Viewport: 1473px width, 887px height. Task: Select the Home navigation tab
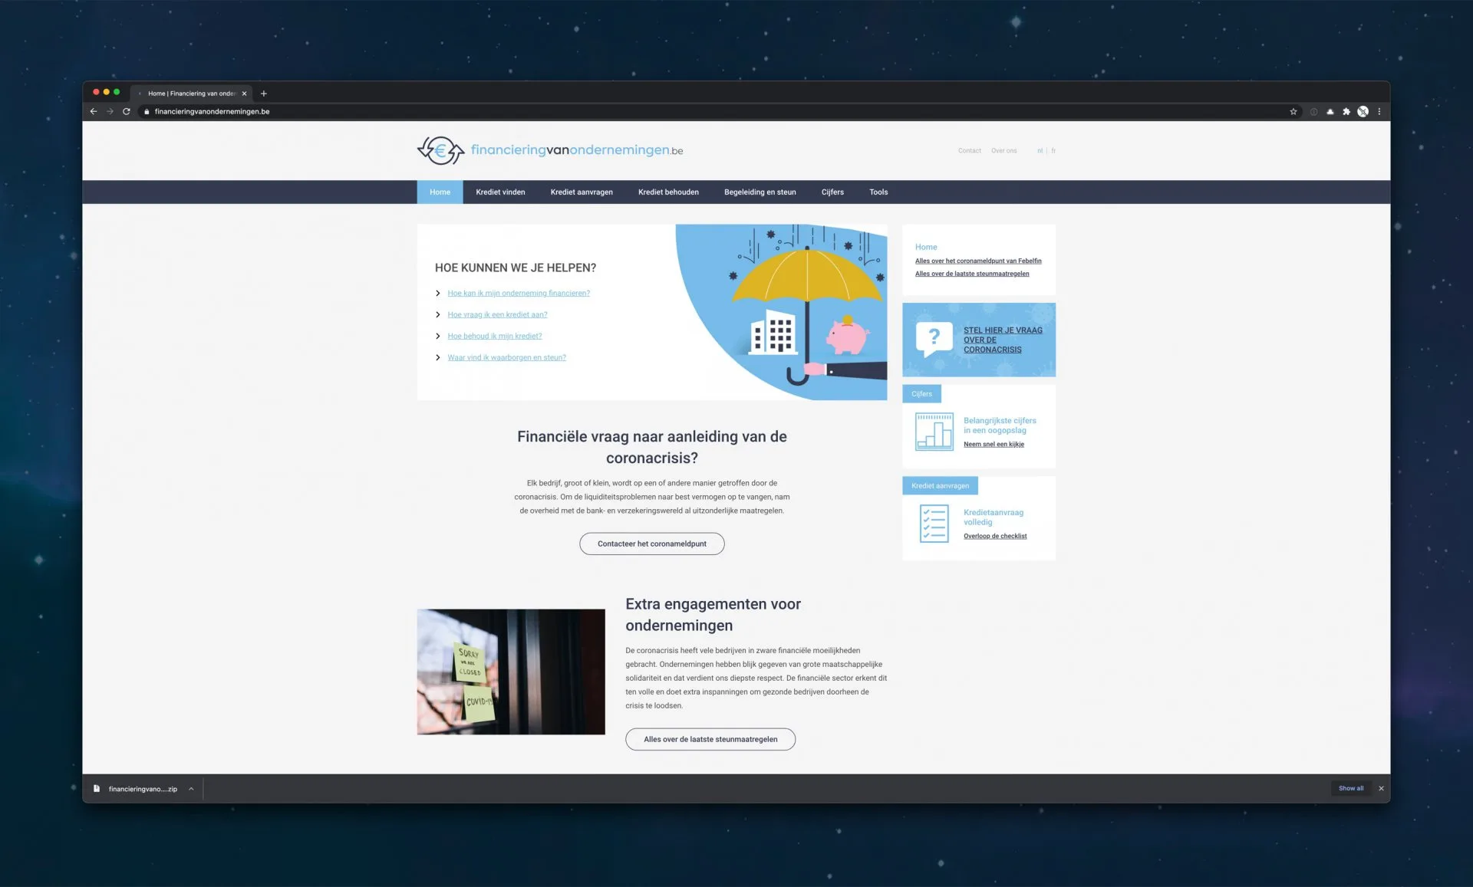click(440, 192)
